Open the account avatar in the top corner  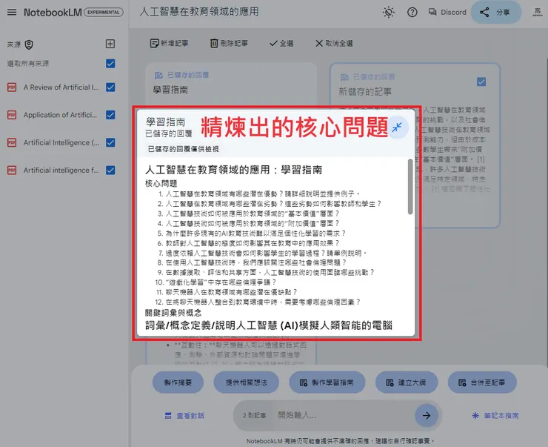537,13
